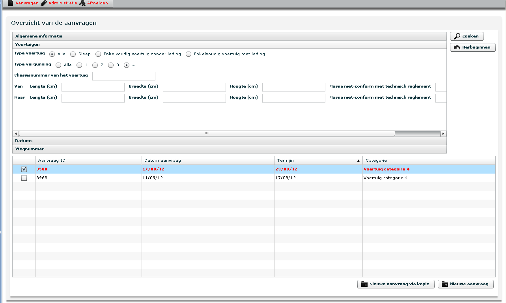Focus the Naar Hoogte (cm) field
This screenshot has height=303, width=506.
pyautogui.click(x=294, y=98)
